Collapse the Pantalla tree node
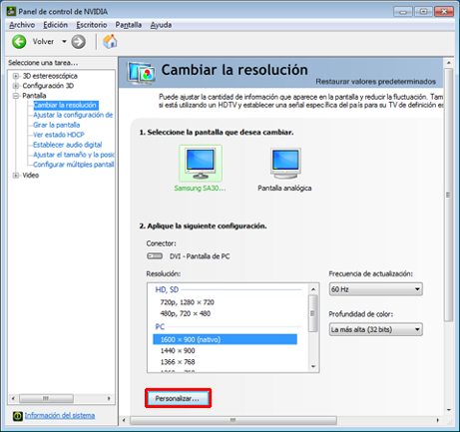Image resolution: width=460 pixels, height=432 pixels. click(16, 96)
